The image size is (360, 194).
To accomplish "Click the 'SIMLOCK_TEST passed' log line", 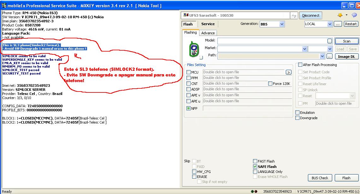I will point(21,70).
